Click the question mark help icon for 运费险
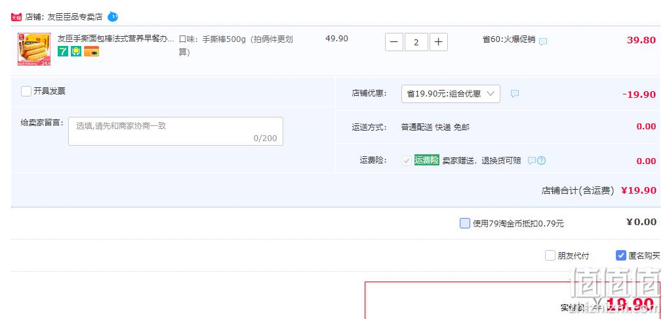 click(x=541, y=161)
